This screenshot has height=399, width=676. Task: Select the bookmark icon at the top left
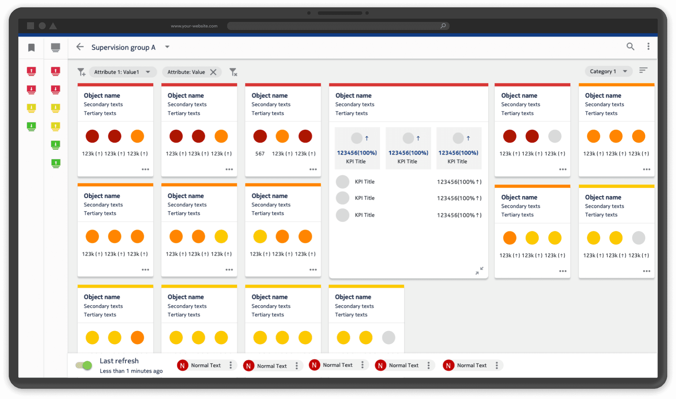[31, 47]
